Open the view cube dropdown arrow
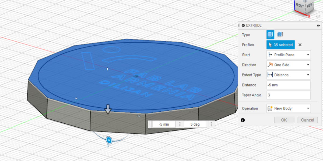Screen dimensions: 323x161 click(x=318, y=16)
